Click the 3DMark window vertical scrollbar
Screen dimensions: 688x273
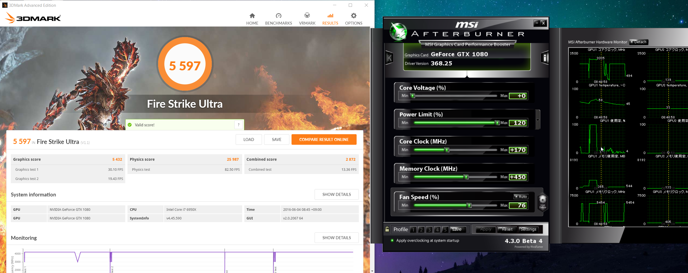coord(372,147)
